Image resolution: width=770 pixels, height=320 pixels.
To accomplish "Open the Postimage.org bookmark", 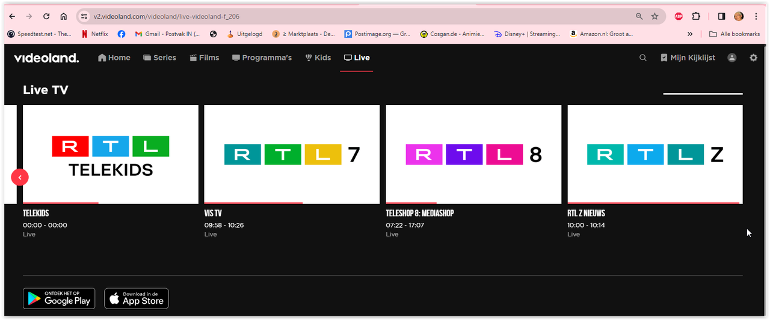I will 377,34.
